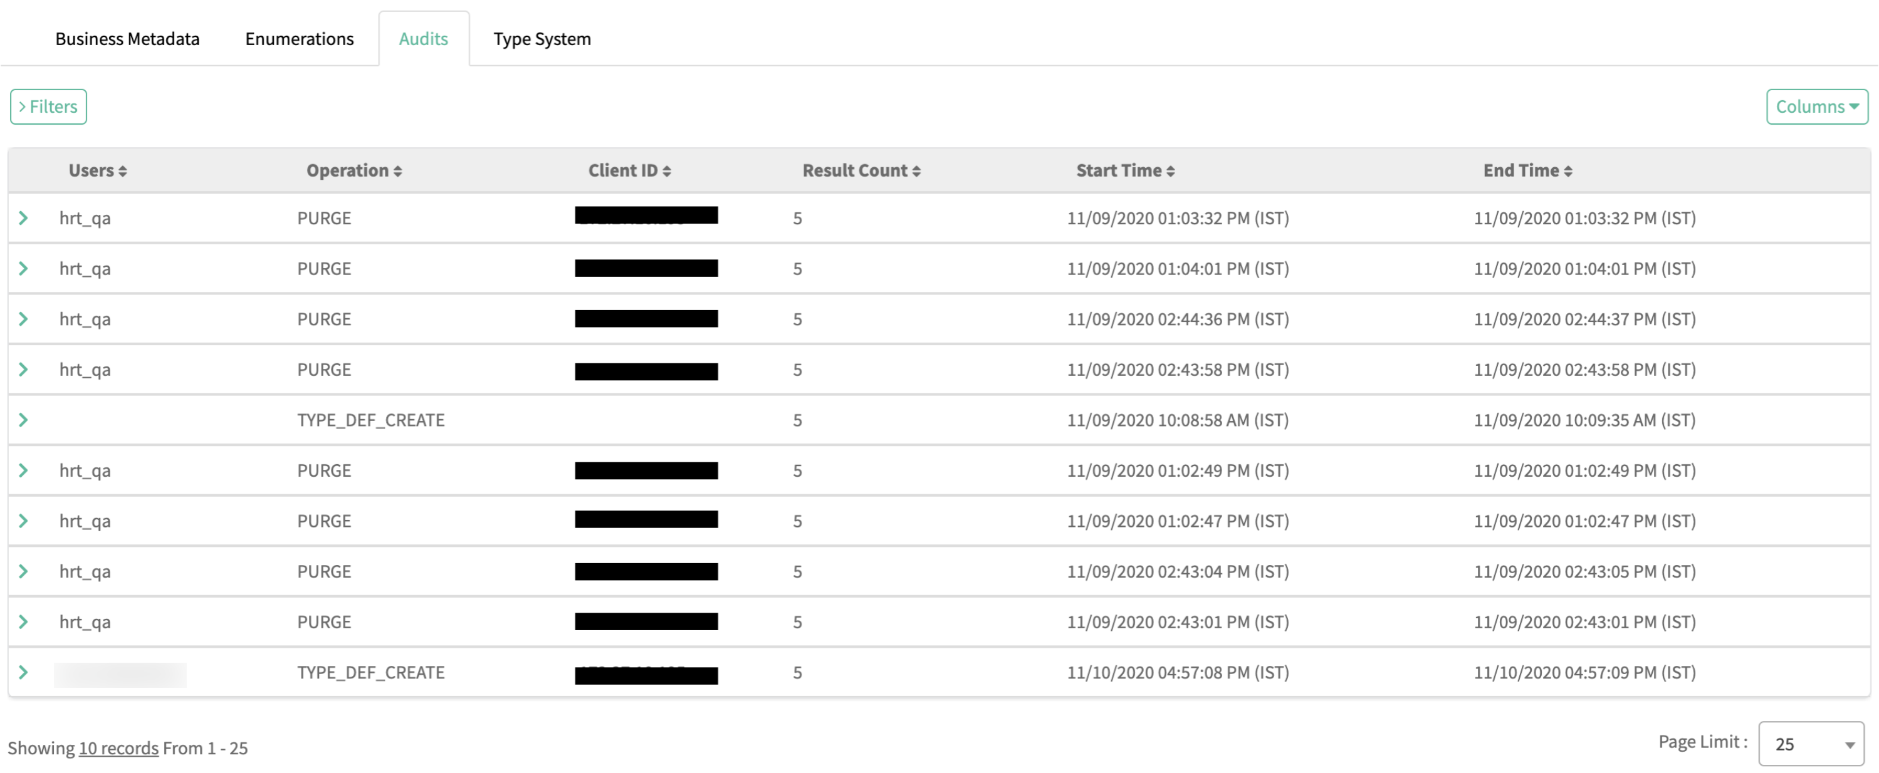Expand the Filters panel
The image size is (1879, 773).
coord(48,106)
